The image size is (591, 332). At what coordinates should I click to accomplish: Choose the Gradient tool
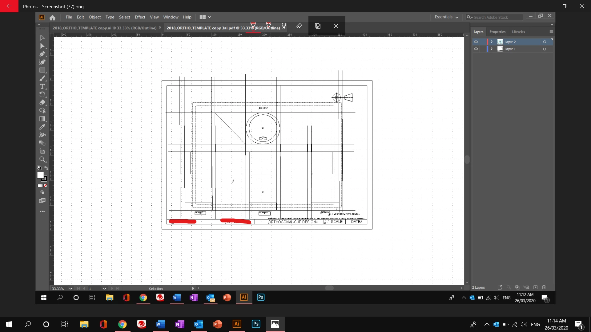point(42,119)
